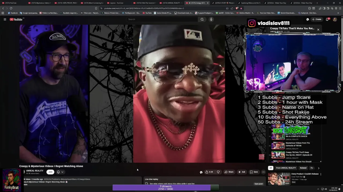Switch to Jaymez - YouTube tab

click(x=117, y=3)
